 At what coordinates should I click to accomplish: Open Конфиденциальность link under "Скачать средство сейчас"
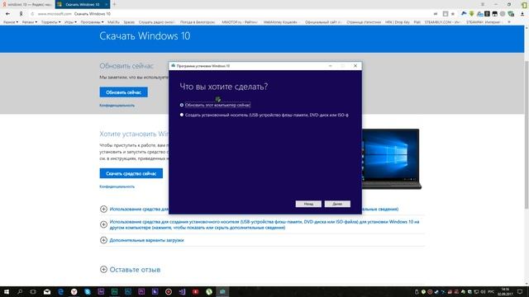click(x=117, y=186)
